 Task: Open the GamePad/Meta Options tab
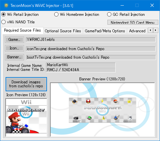[x=105, y=31]
